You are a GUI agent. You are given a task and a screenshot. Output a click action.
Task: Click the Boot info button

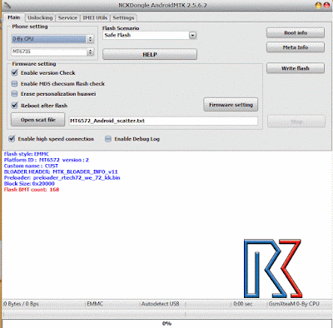click(296, 32)
